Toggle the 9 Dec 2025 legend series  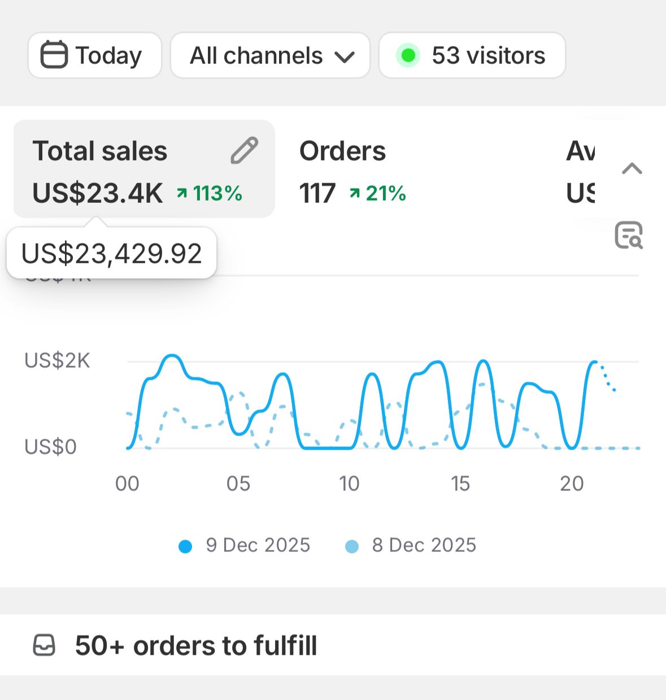244,545
